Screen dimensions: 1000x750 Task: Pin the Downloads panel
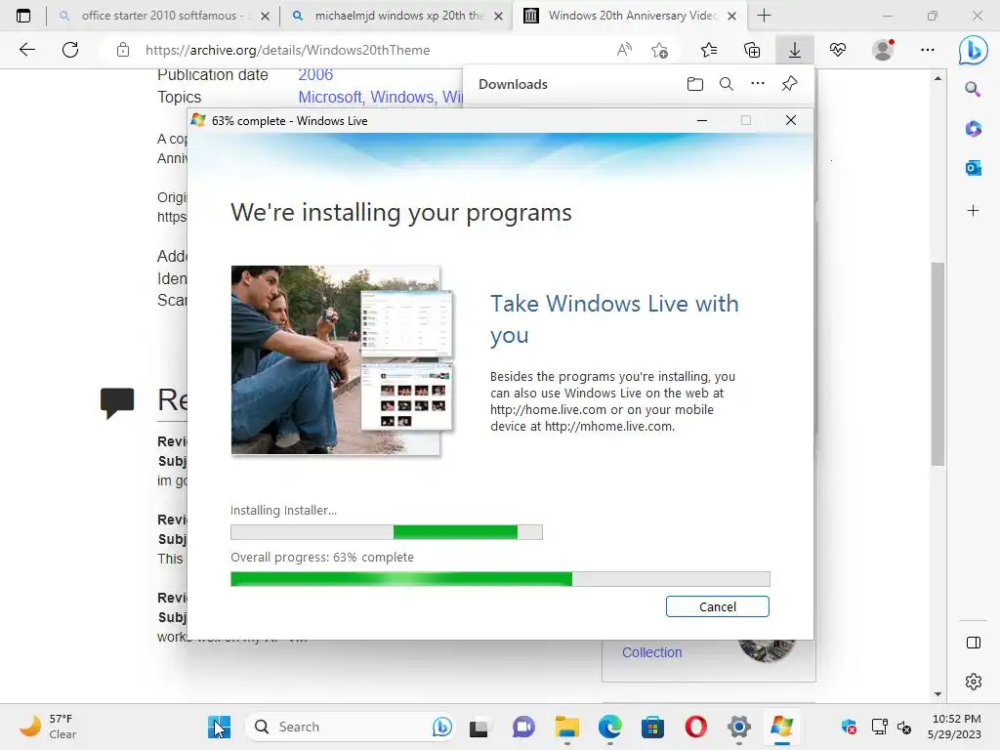(x=789, y=84)
